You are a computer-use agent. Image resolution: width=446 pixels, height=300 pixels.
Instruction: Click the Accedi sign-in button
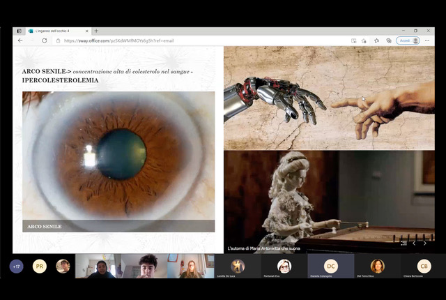point(408,40)
